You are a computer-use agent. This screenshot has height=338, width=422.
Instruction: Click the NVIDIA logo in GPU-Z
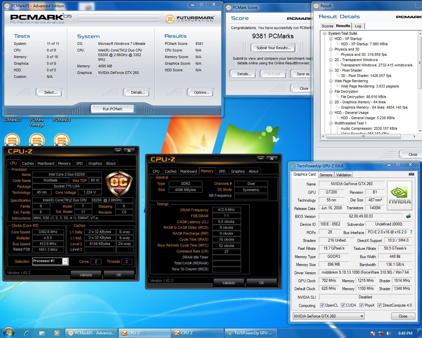point(400,196)
